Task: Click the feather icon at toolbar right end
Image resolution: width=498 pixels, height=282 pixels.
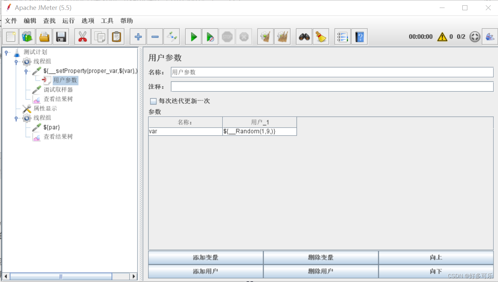Action: pos(490,37)
